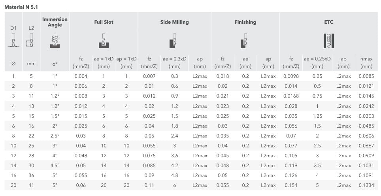This screenshot has height=196, width=381.
Task: Click the 4.5° immersion angle cell
Action: coord(55,166)
